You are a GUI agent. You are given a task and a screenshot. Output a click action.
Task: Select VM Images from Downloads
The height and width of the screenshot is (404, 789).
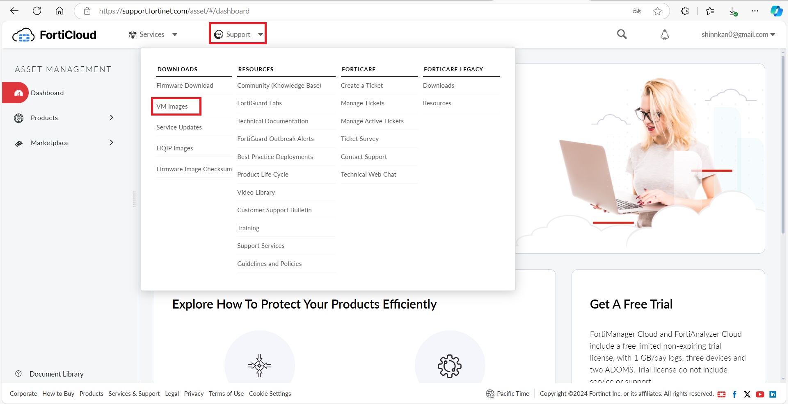coord(172,107)
